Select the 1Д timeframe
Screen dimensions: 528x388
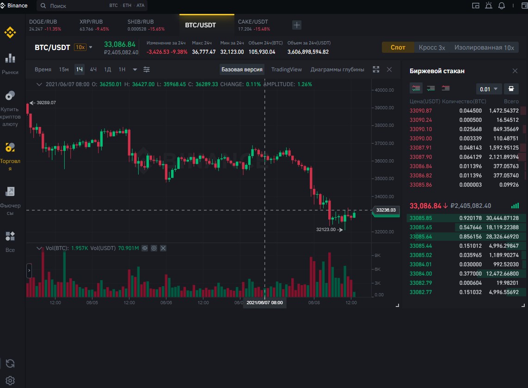pyautogui.click(x=107, y=69)
